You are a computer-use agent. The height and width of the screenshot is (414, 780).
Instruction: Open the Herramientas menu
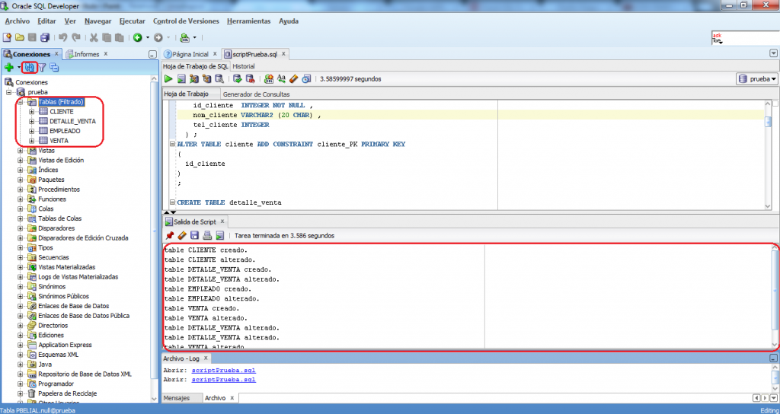249,21
